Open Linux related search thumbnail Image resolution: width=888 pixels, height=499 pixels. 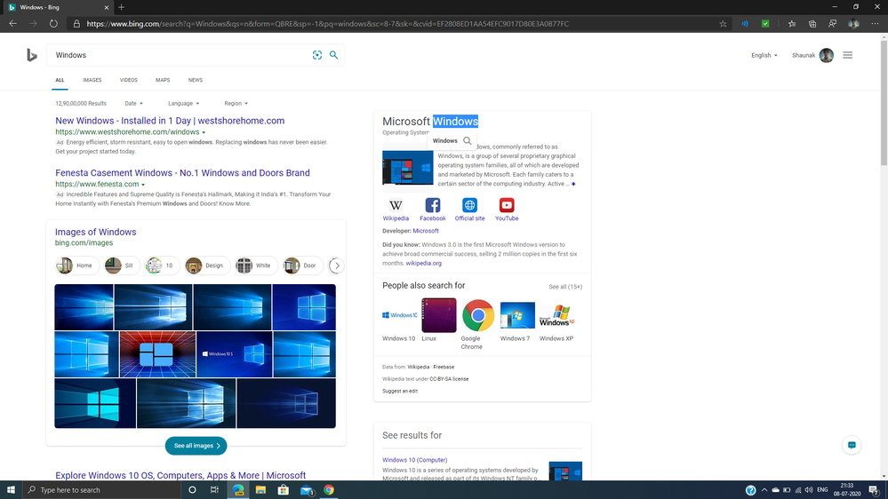click(x=439, y=315)
